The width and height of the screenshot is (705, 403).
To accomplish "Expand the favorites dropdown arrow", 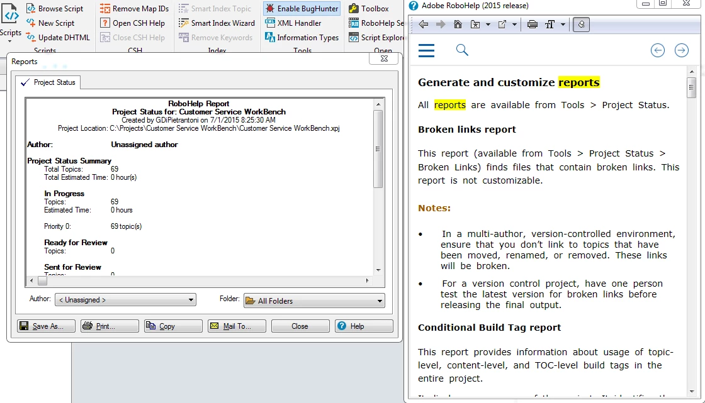I will tap(488, 25).
